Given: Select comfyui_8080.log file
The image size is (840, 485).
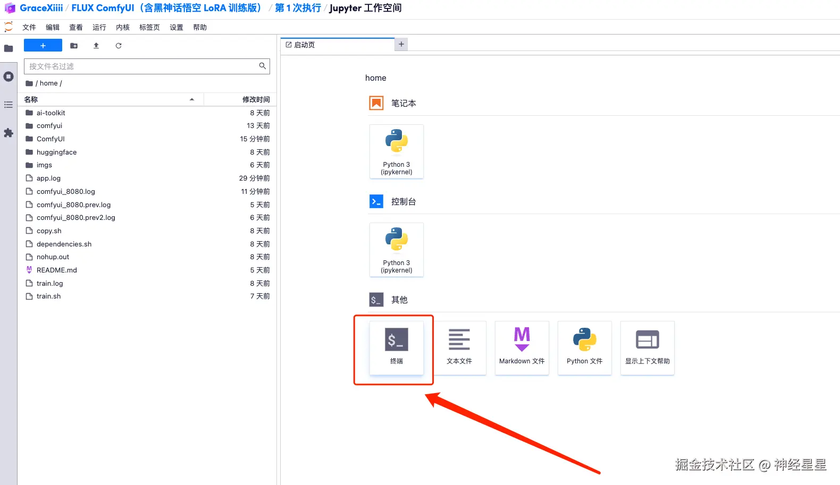Looking at the screenshot, I should pos(147,192).
